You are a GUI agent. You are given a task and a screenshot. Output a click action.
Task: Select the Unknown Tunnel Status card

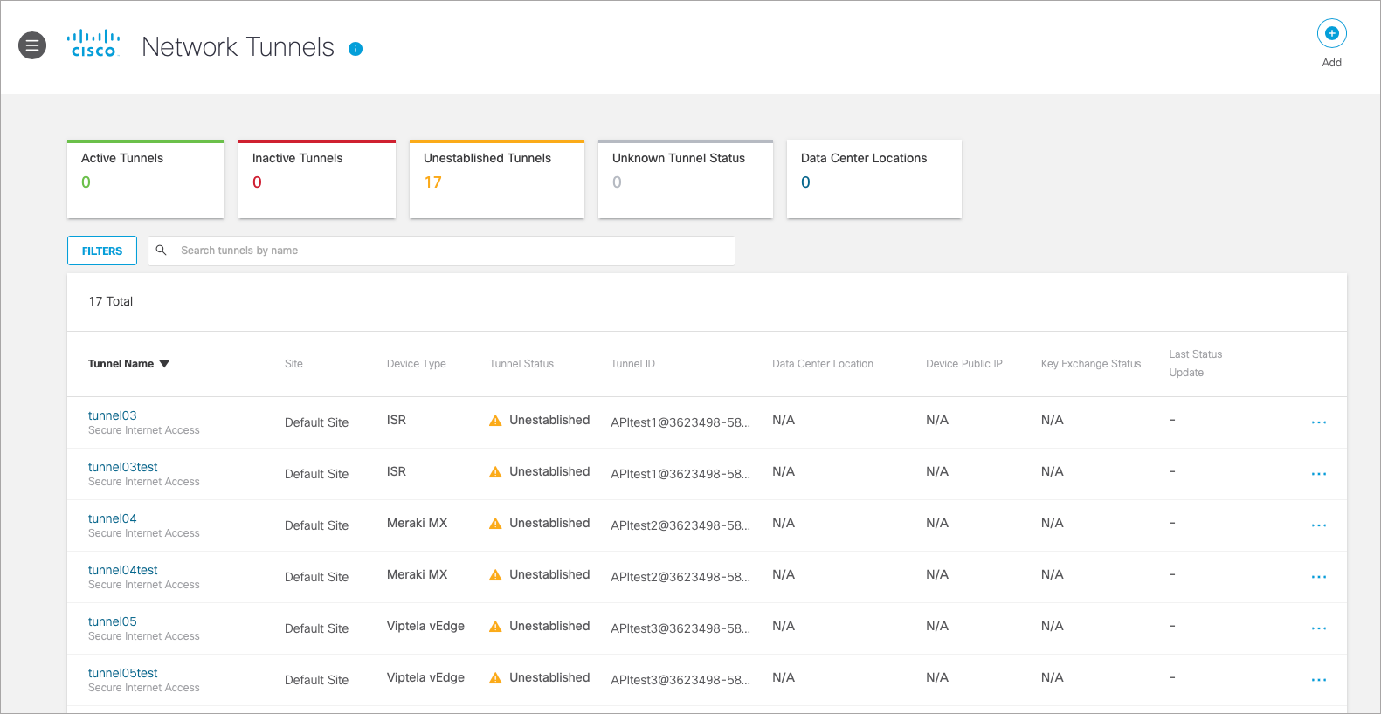[686, 179]
